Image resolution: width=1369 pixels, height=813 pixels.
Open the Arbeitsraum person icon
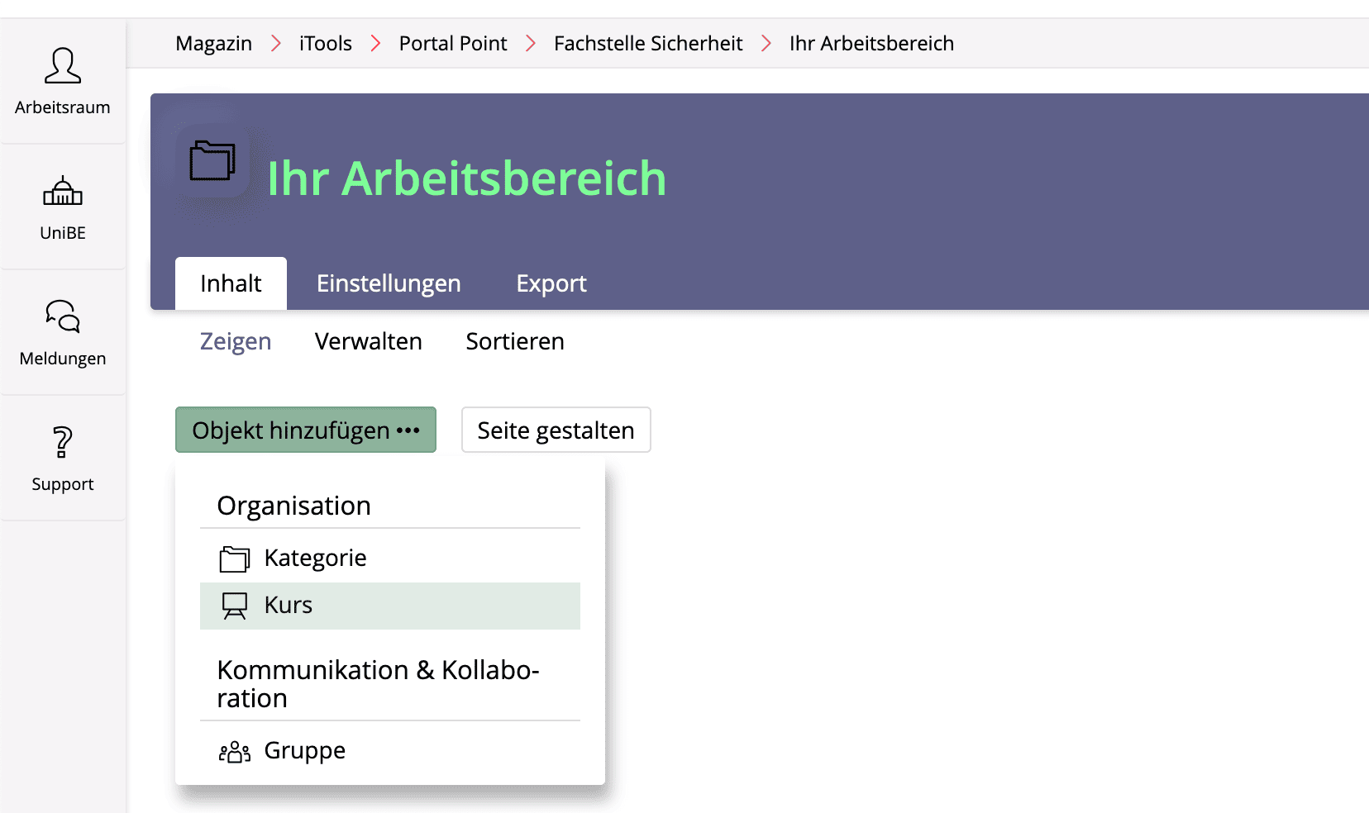pos(63,65)
